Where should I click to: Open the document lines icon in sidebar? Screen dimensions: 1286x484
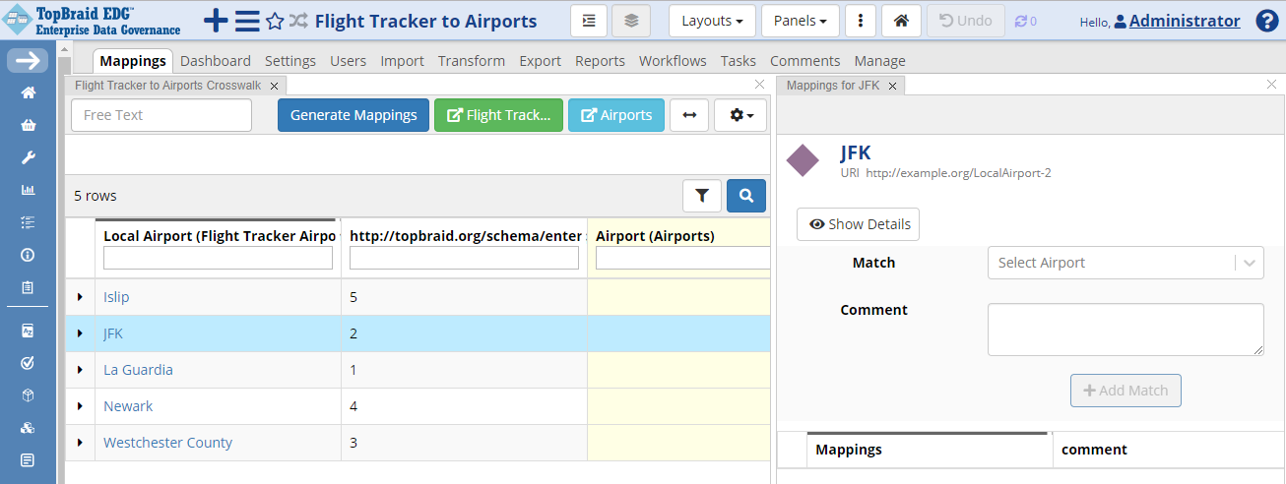click(28, 460)
